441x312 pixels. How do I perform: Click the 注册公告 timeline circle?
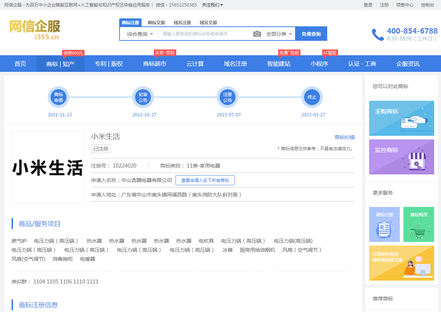[228, 97]
